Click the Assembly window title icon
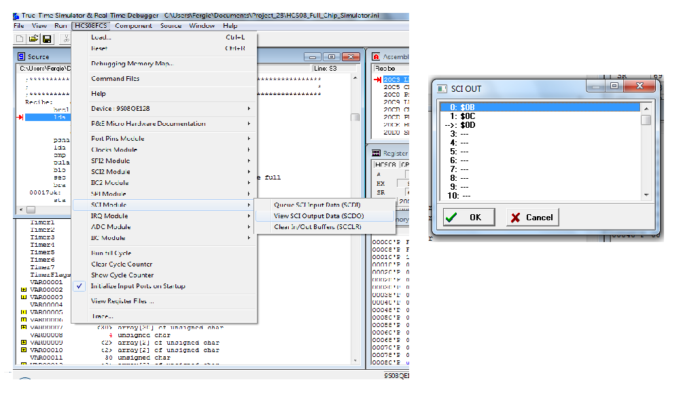This screenshot has width=683, height=395. [x=376, y=57]
